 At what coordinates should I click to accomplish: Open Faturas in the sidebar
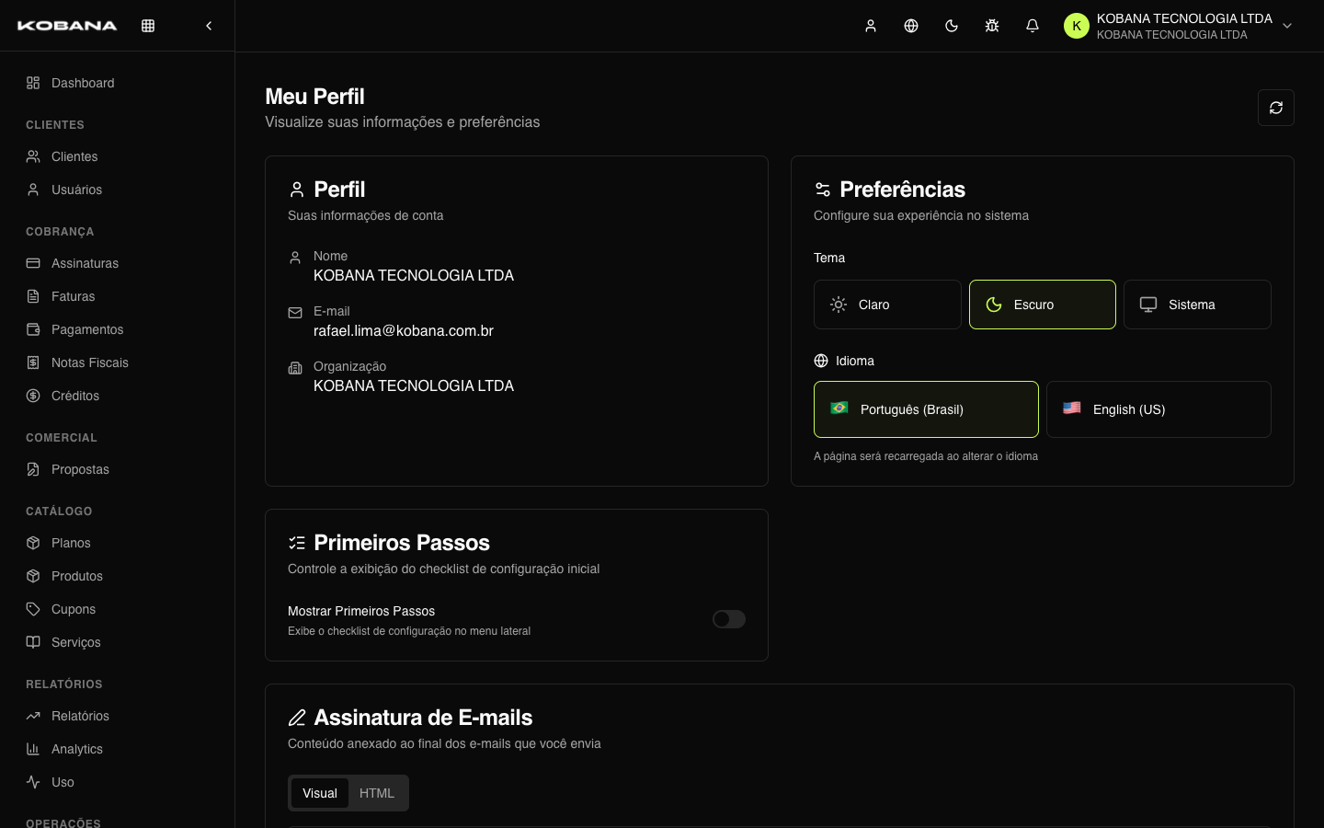(118, 296)
